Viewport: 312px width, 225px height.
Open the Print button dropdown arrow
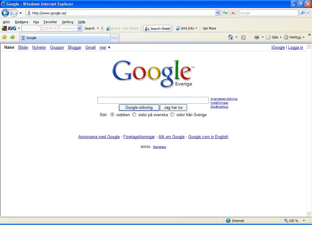coord(263,37)
